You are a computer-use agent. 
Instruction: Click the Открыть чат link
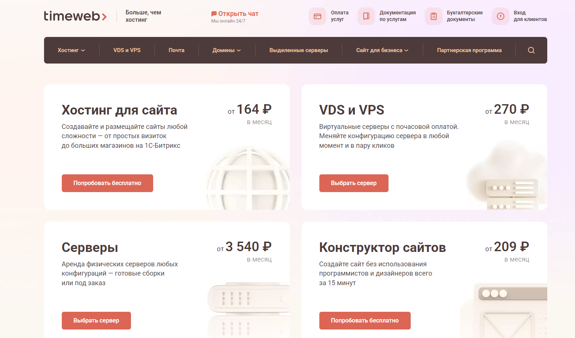pos(238,14)
